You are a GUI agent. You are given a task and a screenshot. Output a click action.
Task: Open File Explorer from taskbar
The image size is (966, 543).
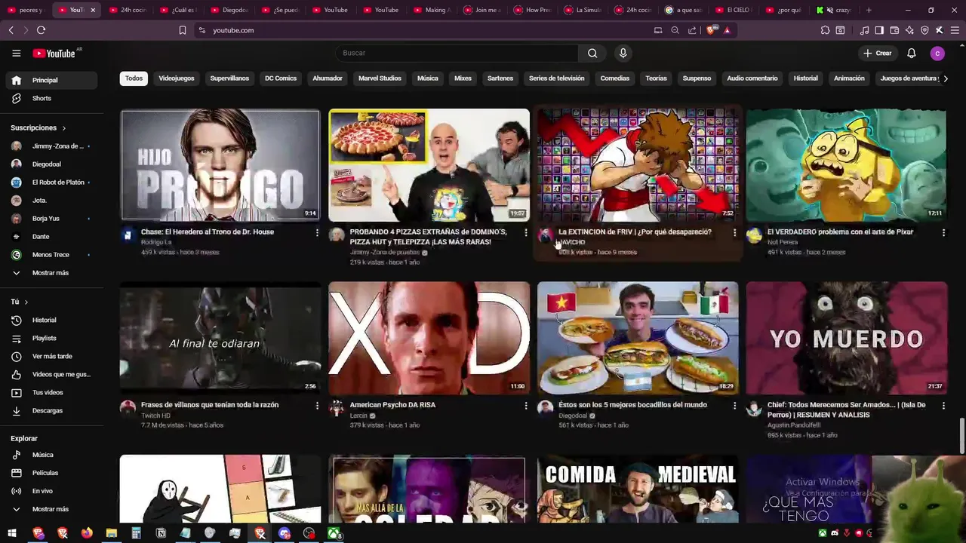111,533
